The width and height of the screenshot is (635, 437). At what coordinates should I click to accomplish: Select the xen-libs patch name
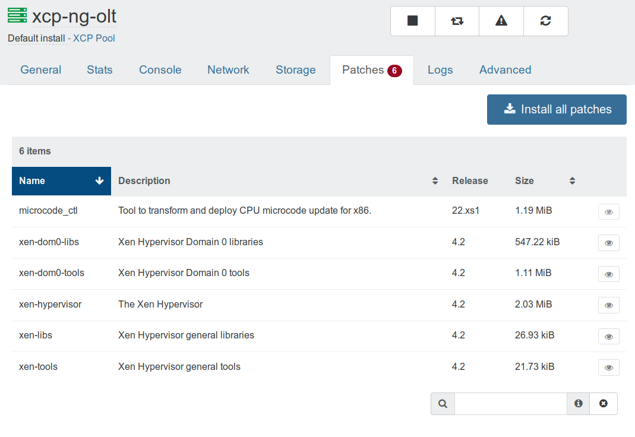tap(36, 335)
